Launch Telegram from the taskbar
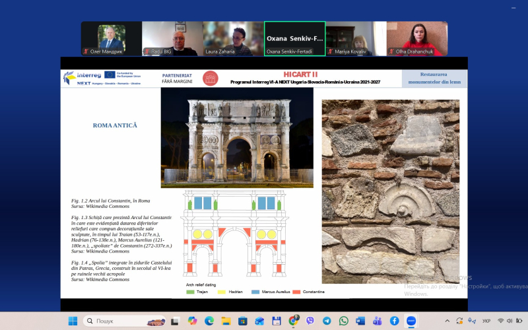Screen dimensions: 528x330 pos(327,321)
